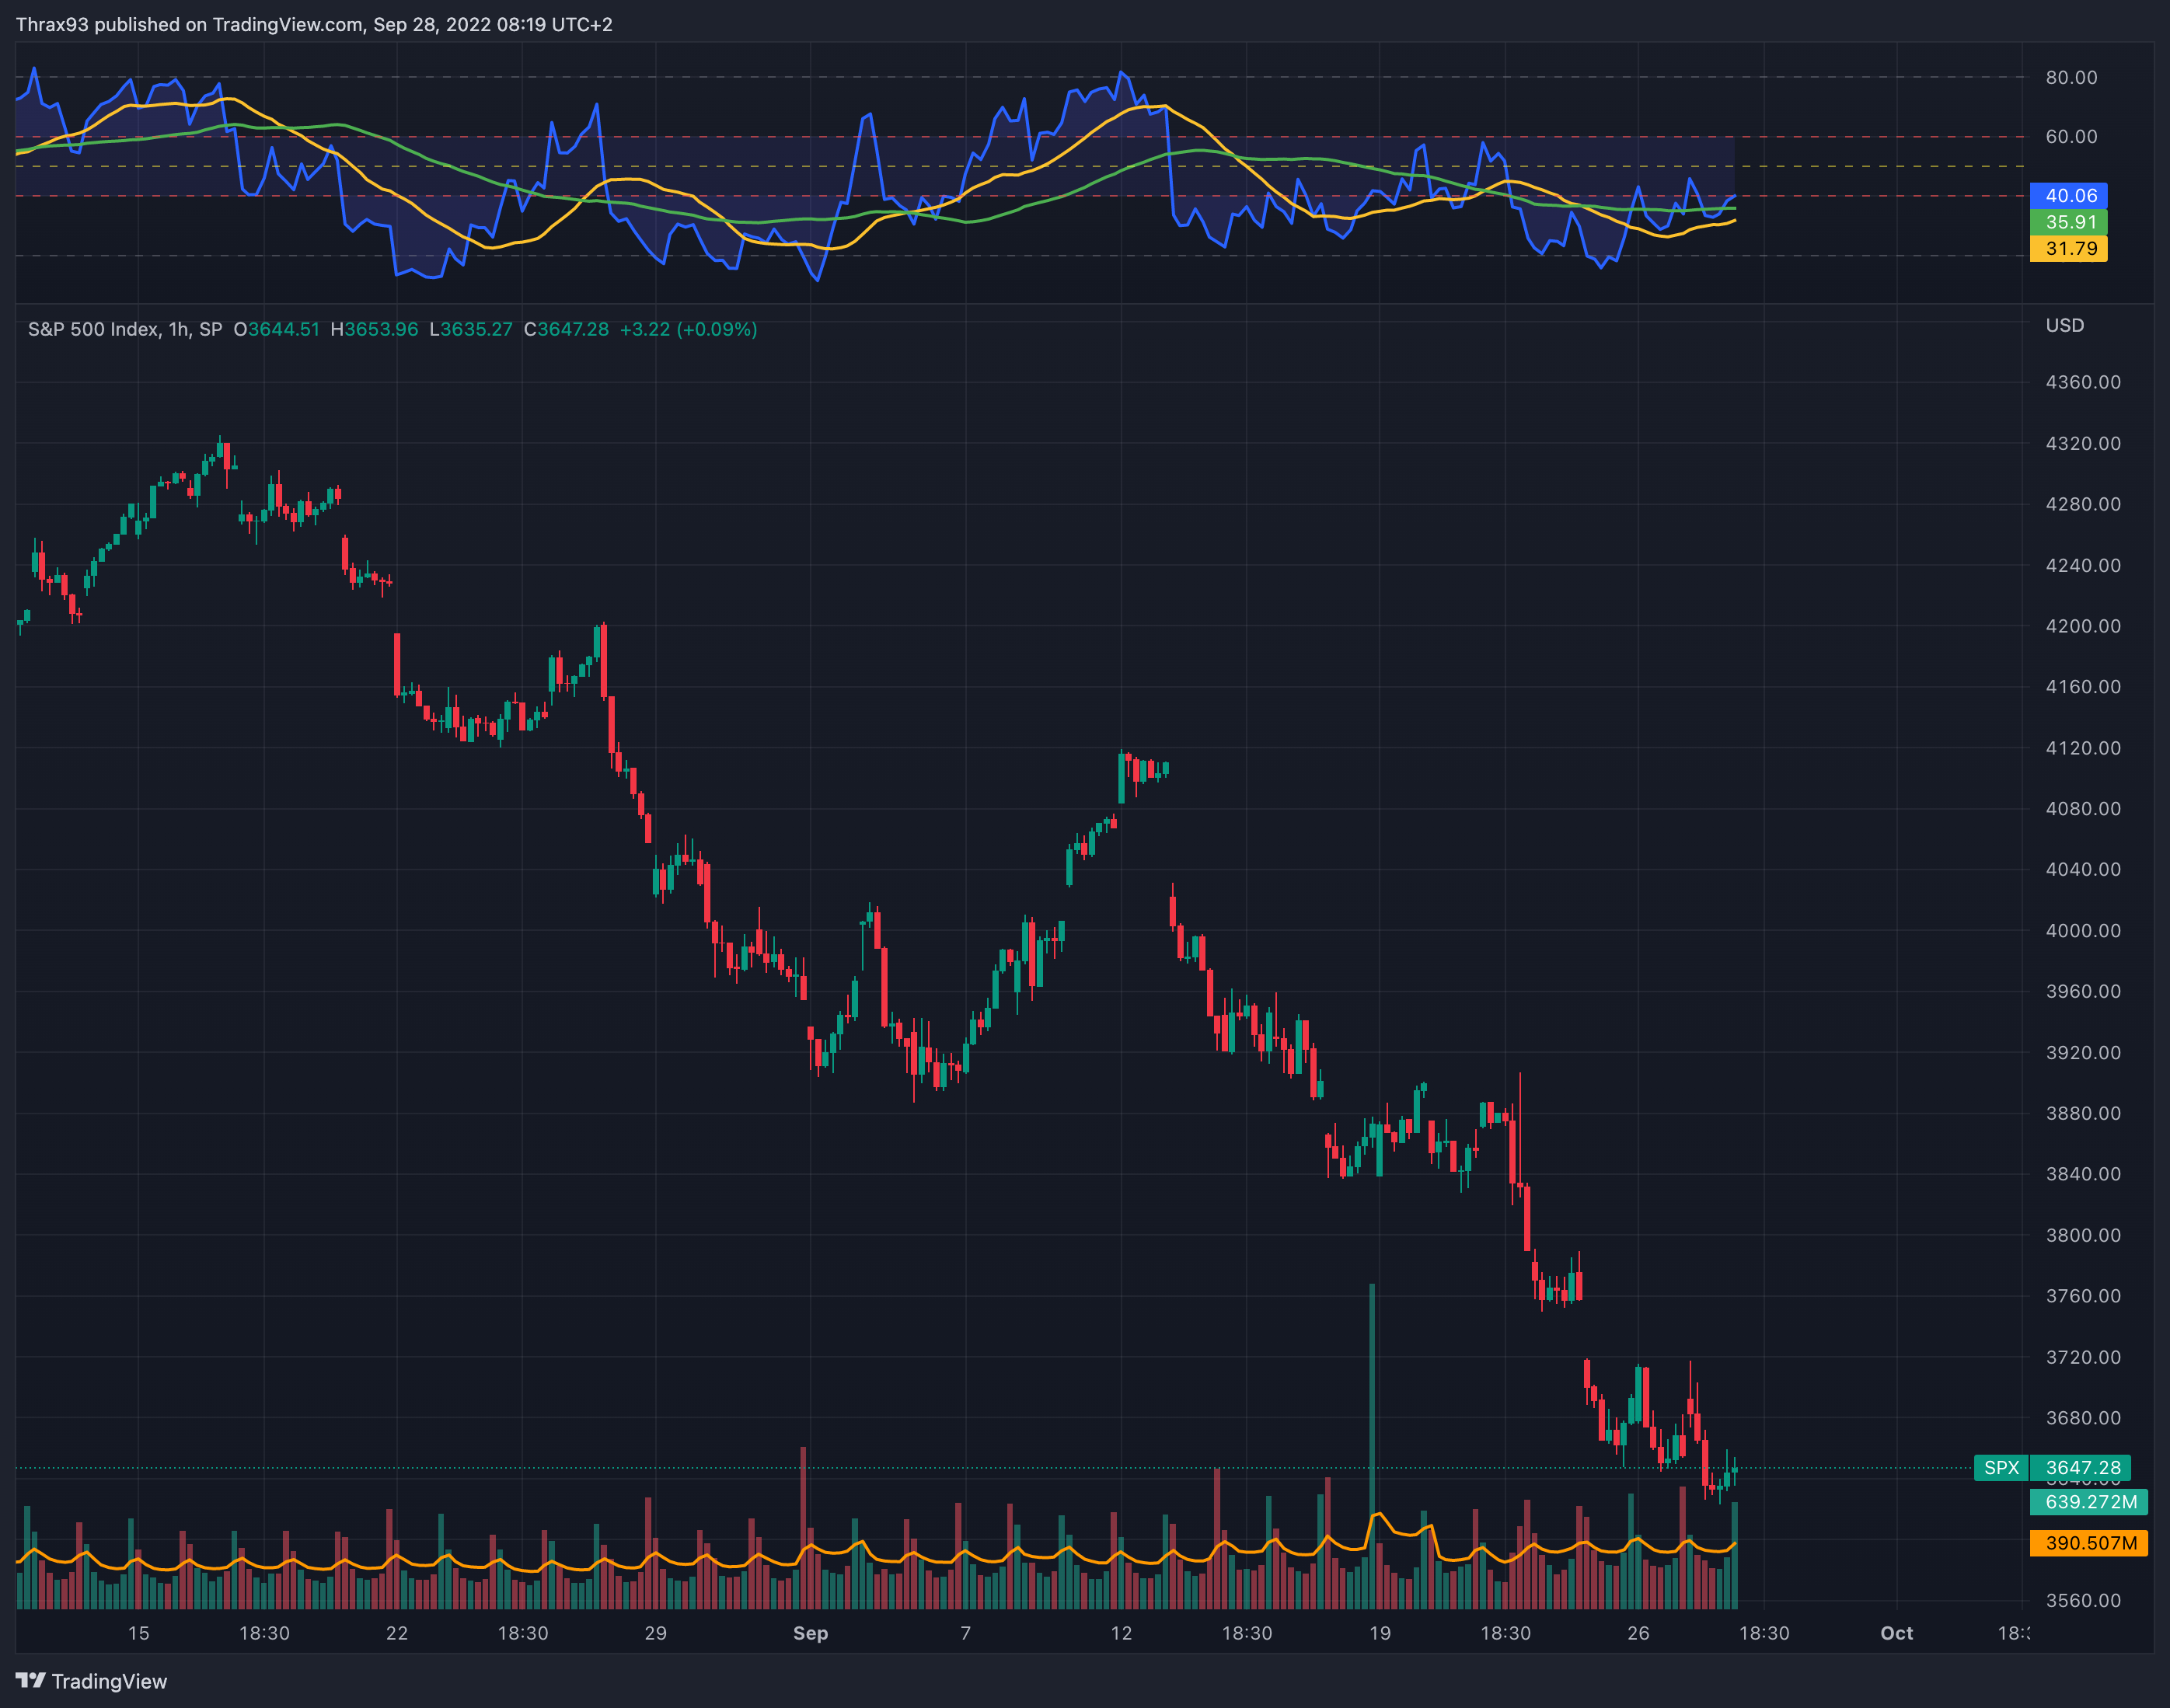Click the 60.00 level on the oscillator axis
Image resolution: width=2170 pixels, height=1708 pixels.
[2071, 136]
